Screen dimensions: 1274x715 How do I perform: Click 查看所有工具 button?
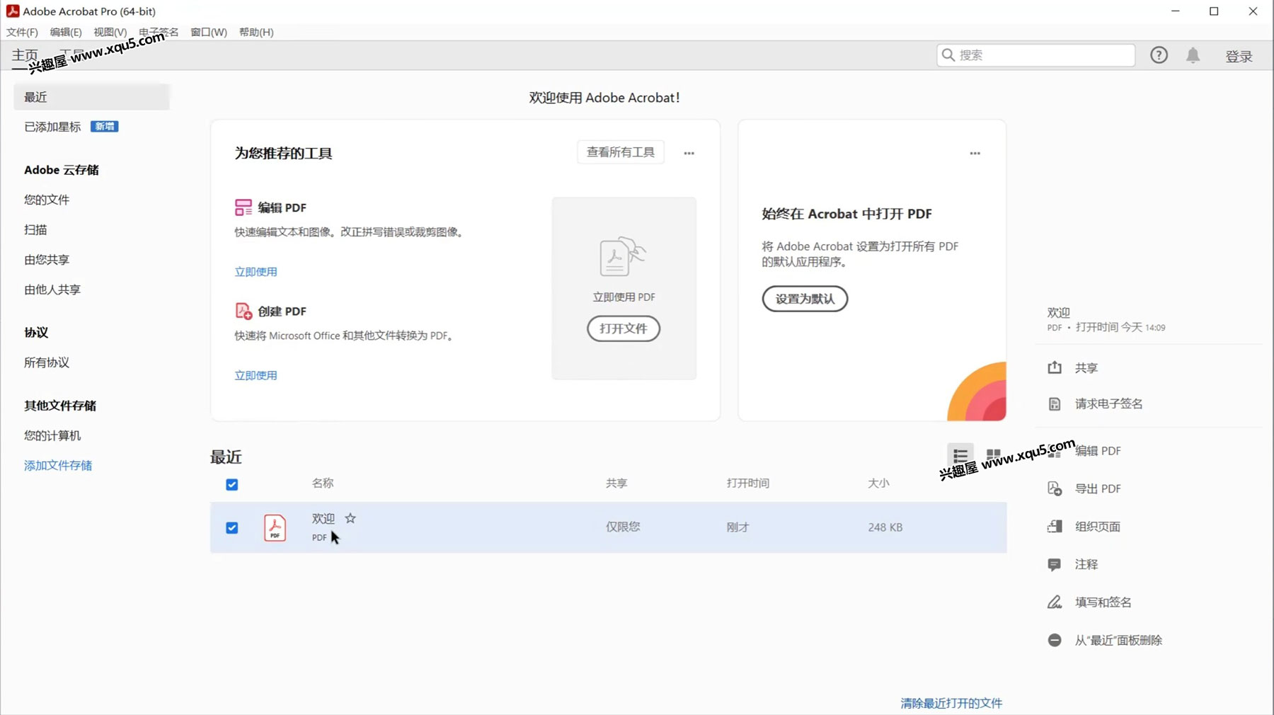coord(621,152)
